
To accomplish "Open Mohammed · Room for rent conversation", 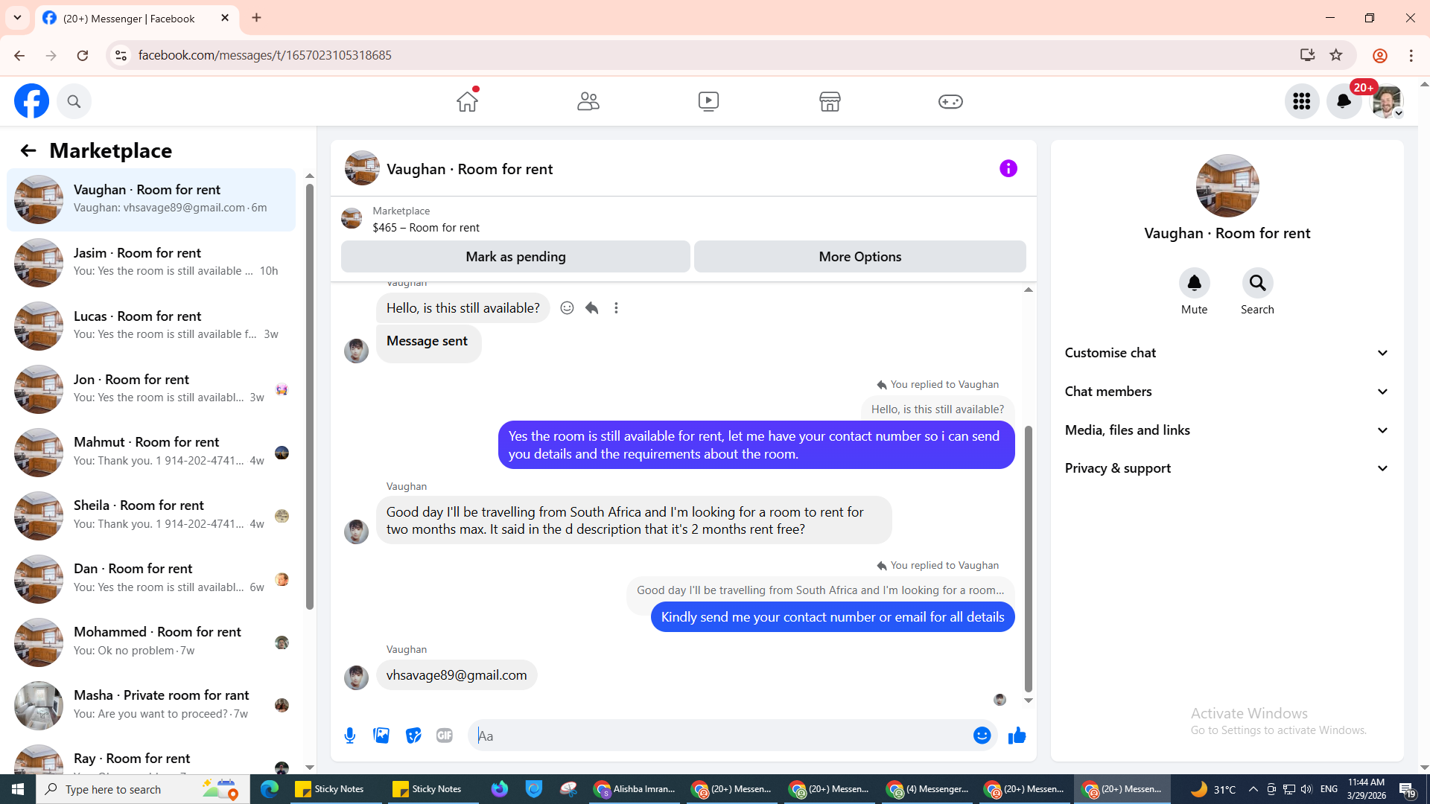I will click(151, 642).
